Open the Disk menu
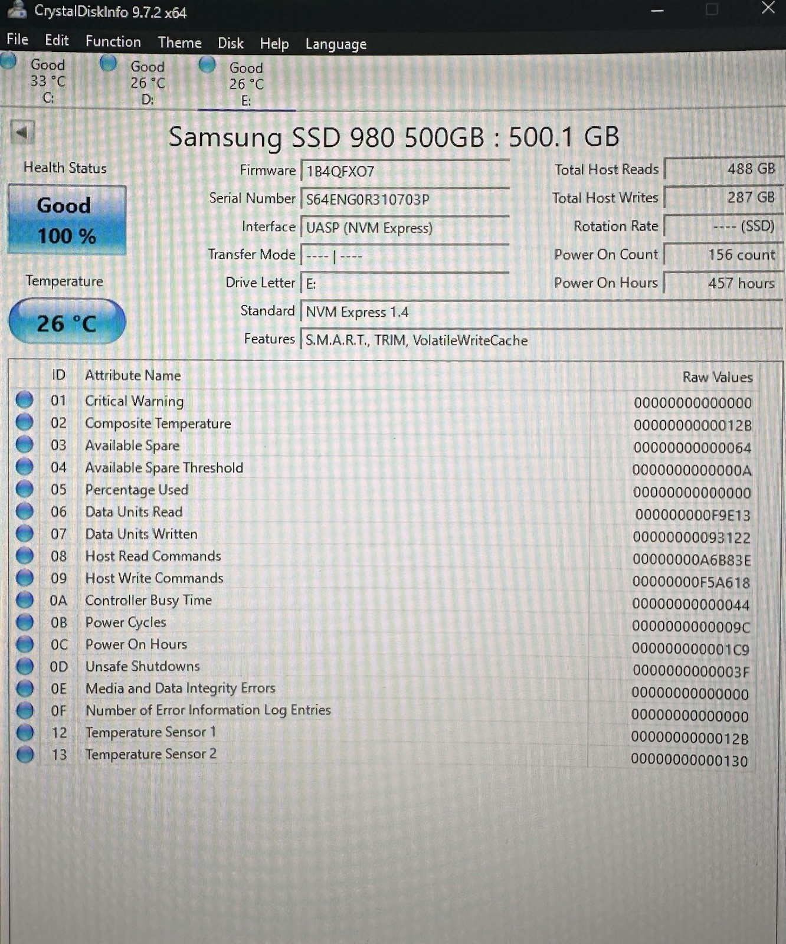The width and height of the screenshot is (786, 944). (x=230, y=43)
